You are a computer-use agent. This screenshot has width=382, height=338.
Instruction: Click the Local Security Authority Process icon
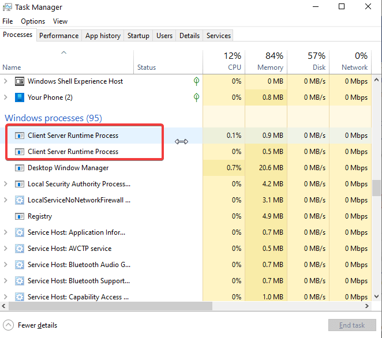[x=20, y=184]
